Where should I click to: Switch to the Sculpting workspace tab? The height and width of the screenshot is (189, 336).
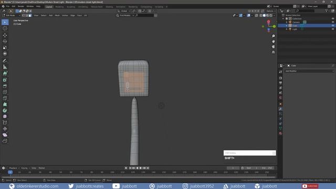(x=71, y=7)
